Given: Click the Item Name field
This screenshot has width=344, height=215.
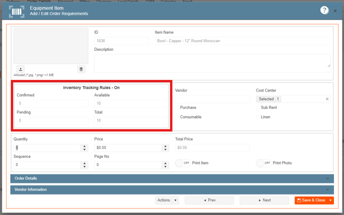Looking at the screenshot, I should (242, 41).
